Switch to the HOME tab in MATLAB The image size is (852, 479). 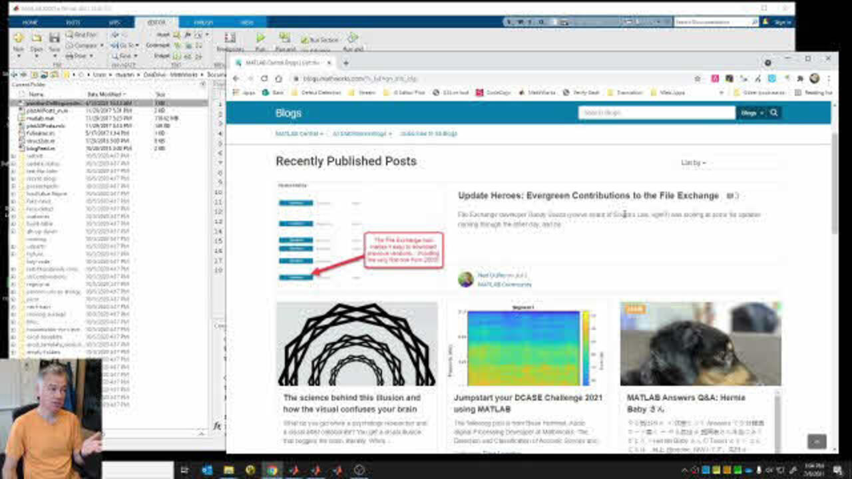tap(30, 22)
